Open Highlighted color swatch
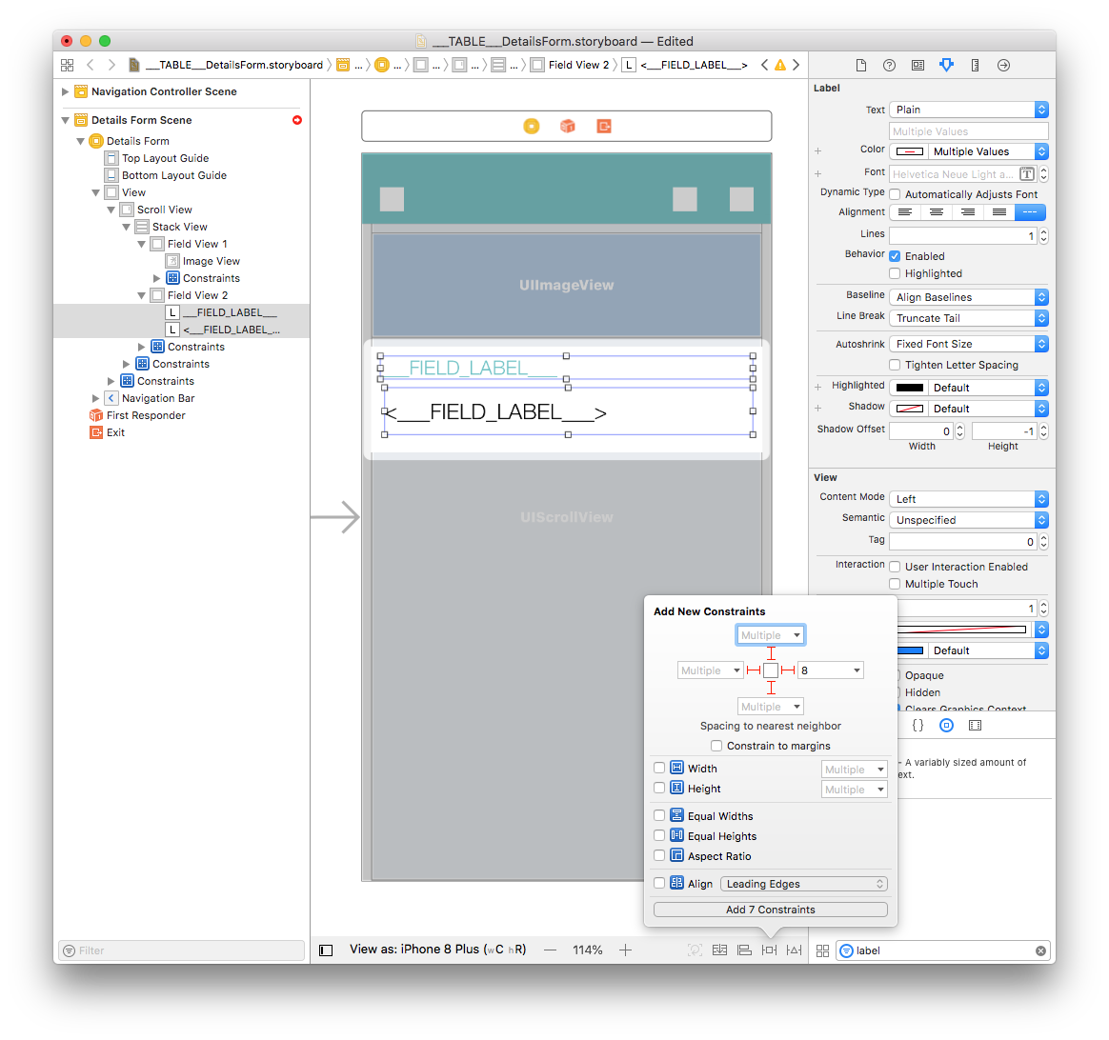Viewport: 1109px width, 1040px height. 910,388
